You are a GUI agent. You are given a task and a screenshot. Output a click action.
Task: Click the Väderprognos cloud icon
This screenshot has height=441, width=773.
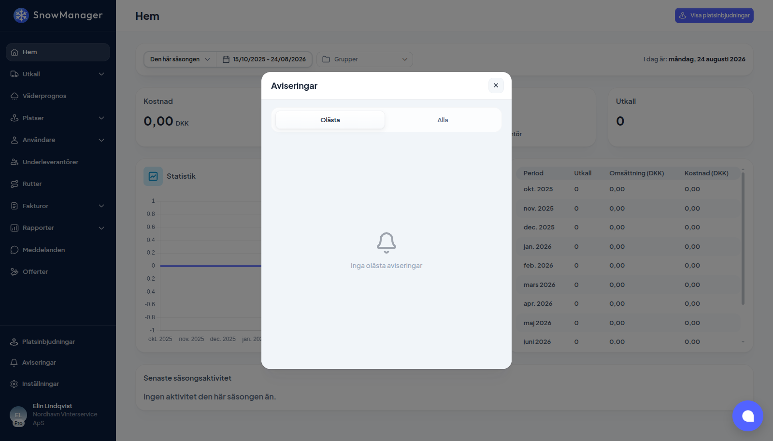(x=14, y=96)
